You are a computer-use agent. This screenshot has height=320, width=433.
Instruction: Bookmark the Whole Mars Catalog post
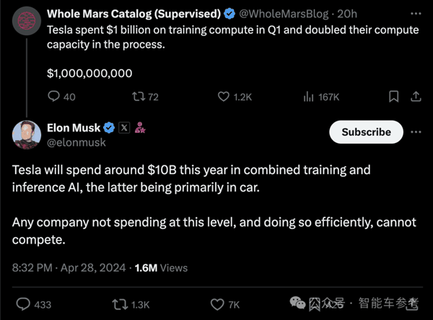point(394,96)
